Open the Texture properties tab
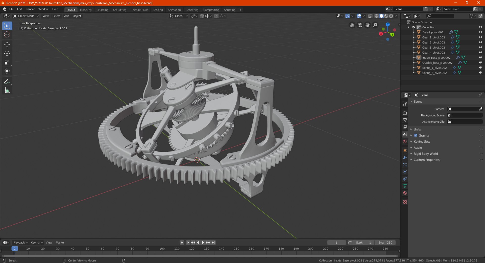485x263 pixels. click(405, 202)
